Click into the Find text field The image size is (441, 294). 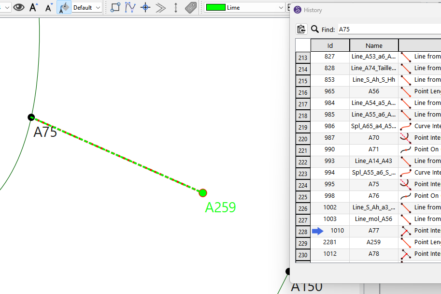point(386,29)
